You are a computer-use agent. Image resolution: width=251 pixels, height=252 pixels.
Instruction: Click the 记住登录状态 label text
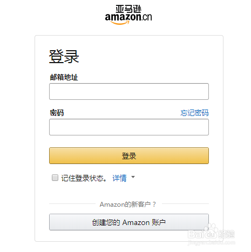pyautogui.click(x=84, y=178)
